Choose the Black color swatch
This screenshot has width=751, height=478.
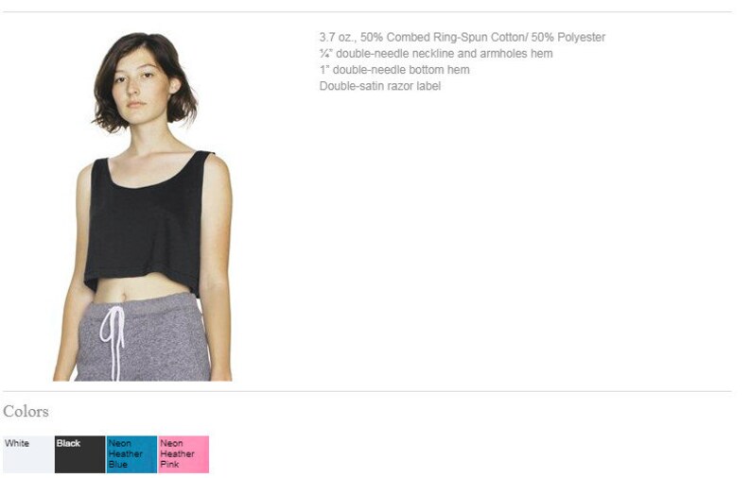[80, 454]
